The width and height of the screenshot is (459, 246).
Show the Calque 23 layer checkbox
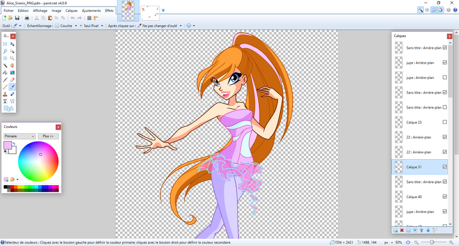tap(445, 122)
